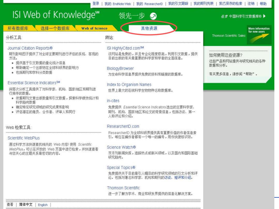Click the in-cites link
This screenshot has width=279, height=209.
[113, 101]
